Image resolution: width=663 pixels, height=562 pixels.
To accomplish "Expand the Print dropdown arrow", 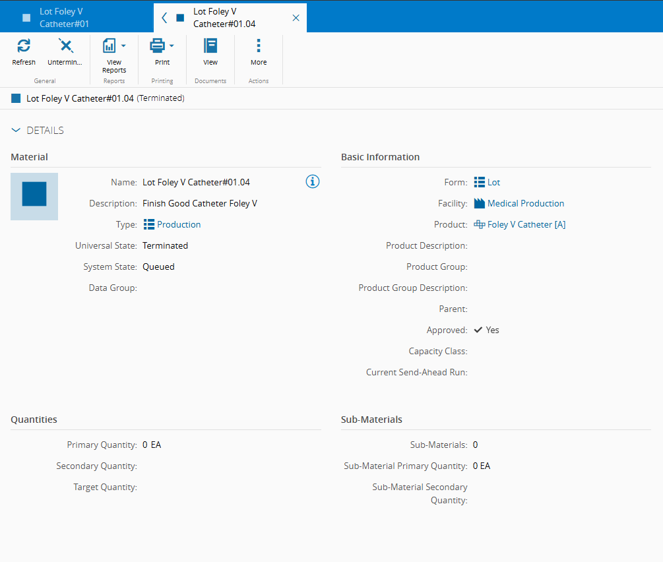I will click(172, 46).
